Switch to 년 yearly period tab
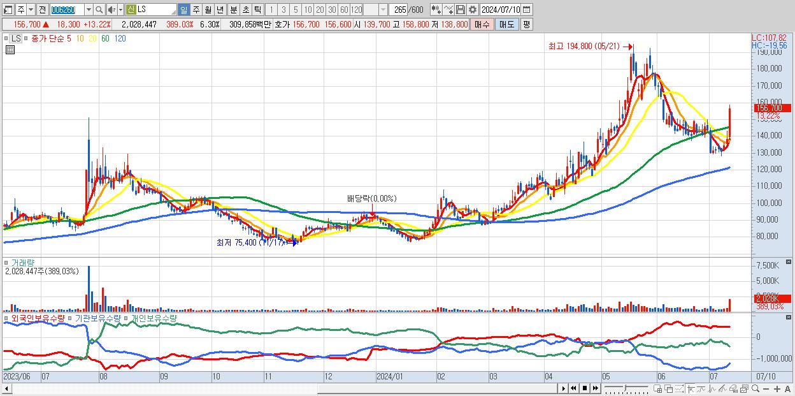This screenshot has width=795, height=396. [220, 10]
